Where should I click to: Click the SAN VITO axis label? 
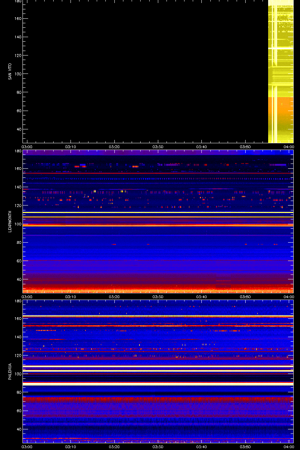9,72
